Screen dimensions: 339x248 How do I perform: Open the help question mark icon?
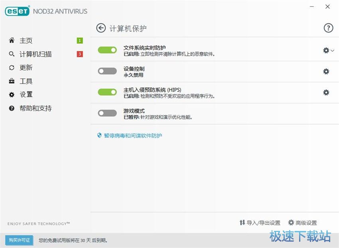click(328, 28)
